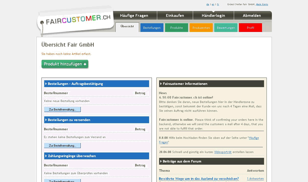Click the Betrag header under Bestellungen zu versenden
308x182 pixels.
pyautogui.click(x=140, y=129)
